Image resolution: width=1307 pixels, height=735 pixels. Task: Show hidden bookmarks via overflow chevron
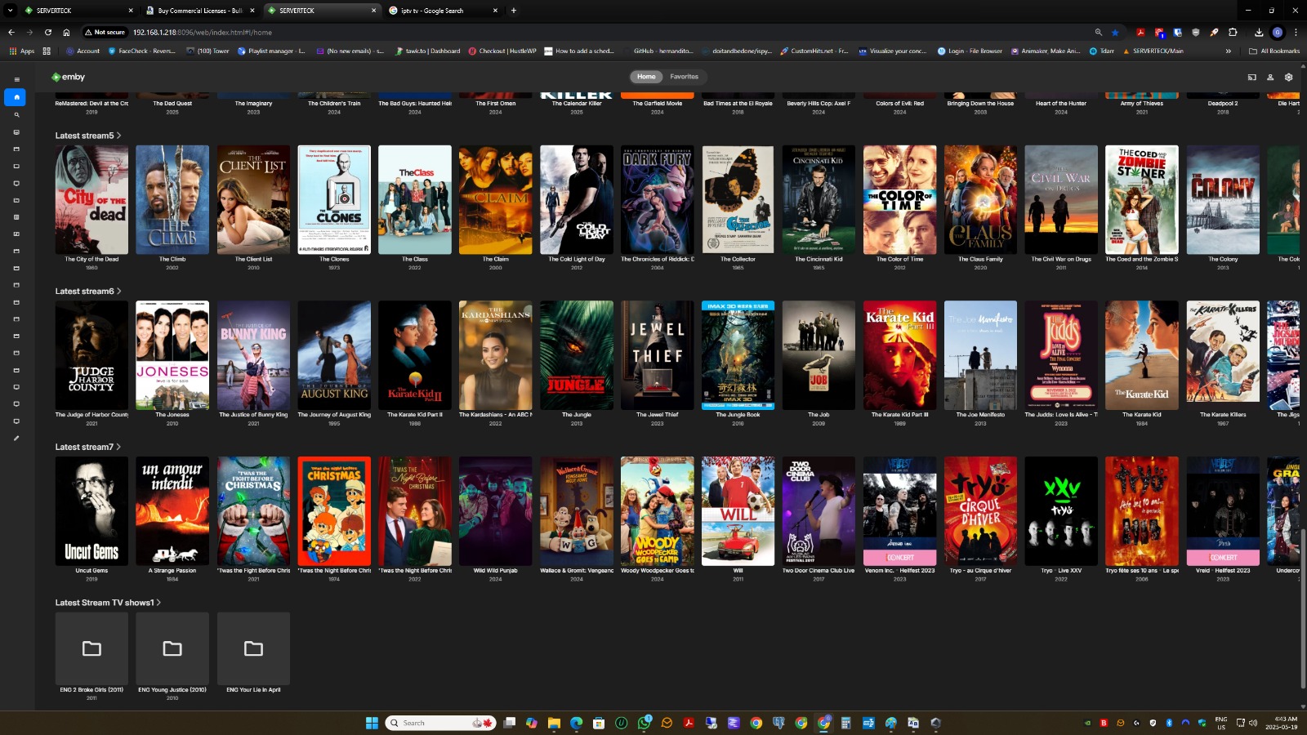[x=1229, y=51]
